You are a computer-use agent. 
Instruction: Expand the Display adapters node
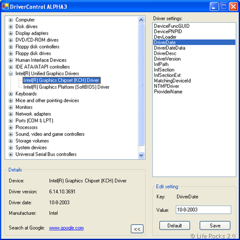point(10,33)
